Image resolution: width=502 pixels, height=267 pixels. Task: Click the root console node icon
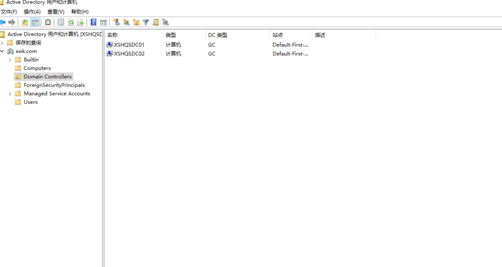click(x=2, y=34)
